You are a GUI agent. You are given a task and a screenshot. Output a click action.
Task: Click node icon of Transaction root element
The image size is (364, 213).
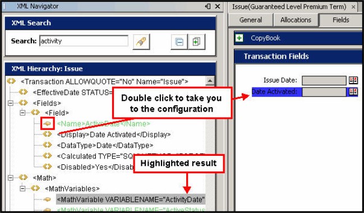pyautogui.click(x=11, y=81)
